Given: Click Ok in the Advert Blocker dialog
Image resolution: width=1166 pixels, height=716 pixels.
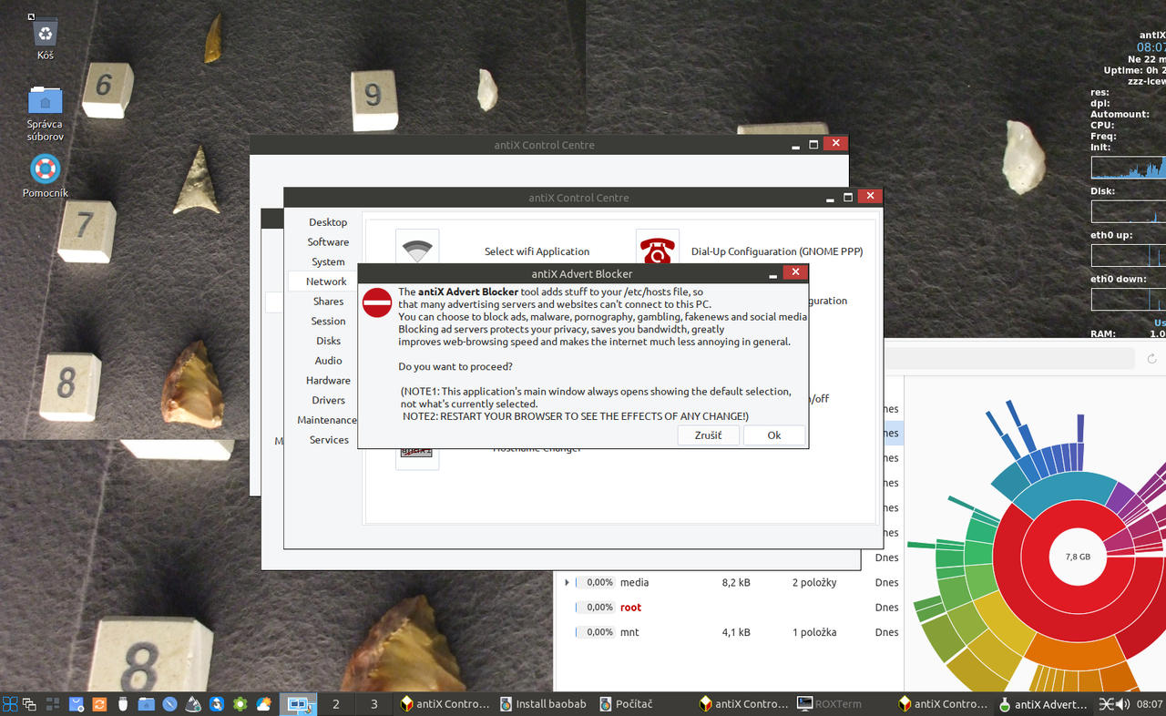Looking at the screenshot, I should coord(774,435).
